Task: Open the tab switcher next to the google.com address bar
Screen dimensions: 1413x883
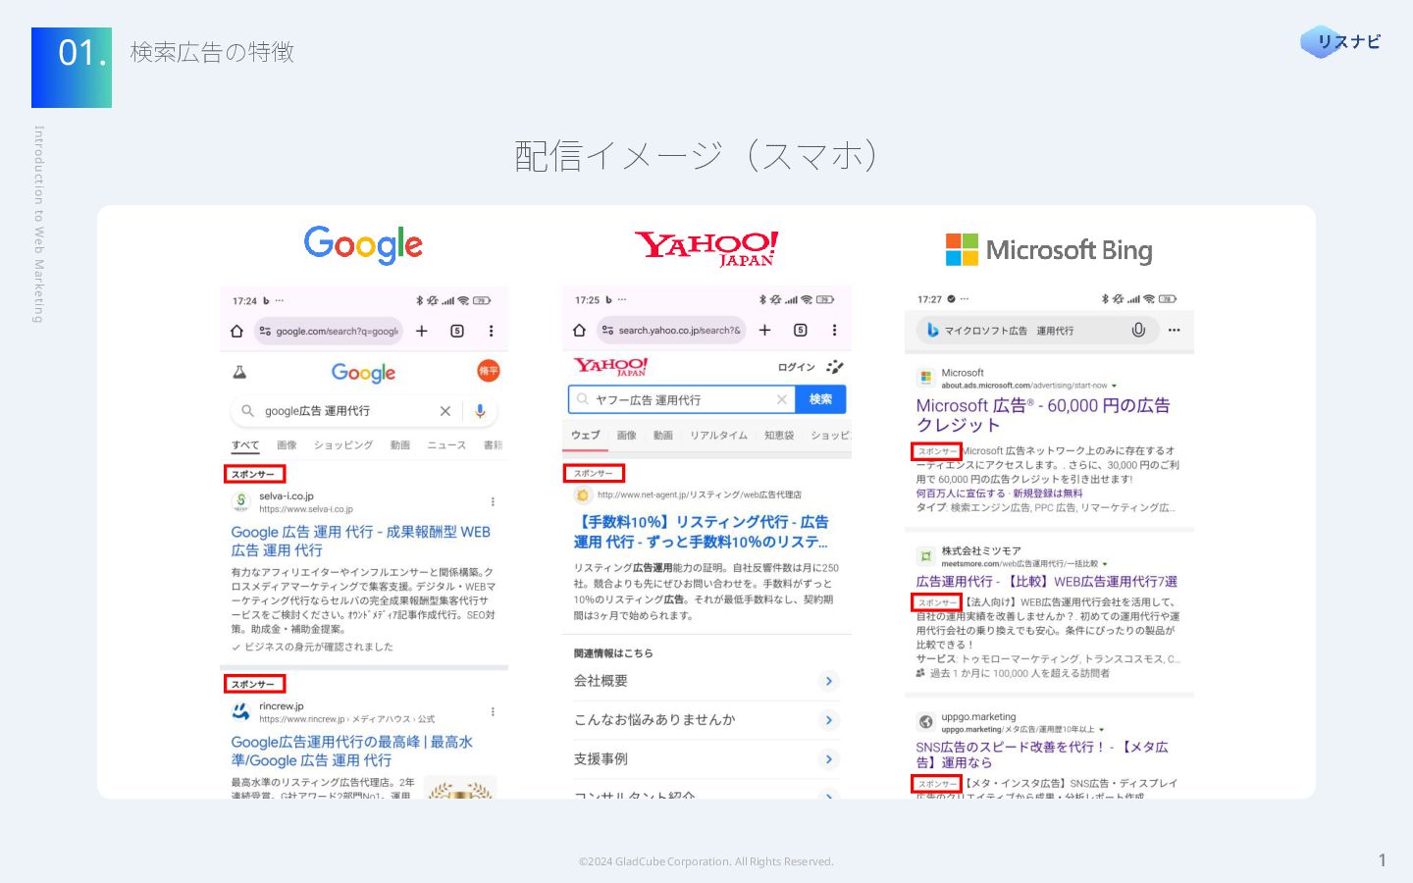Action: pyautogui.click(x=457, y=332)
